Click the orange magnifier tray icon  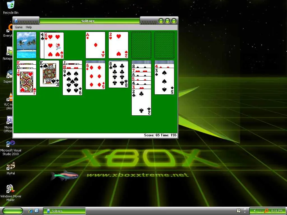tap(266, 211)
